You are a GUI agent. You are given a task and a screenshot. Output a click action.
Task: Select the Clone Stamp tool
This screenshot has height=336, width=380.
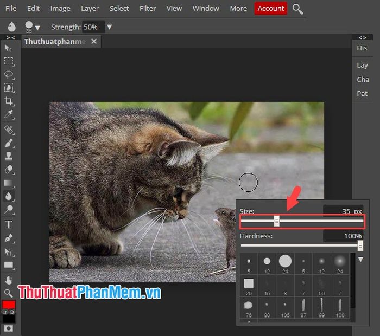9,156
